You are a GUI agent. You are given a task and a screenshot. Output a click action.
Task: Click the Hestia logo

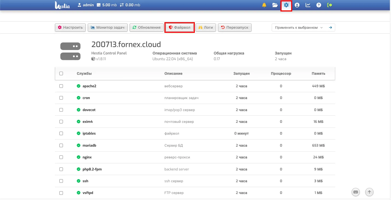point(62,5)
